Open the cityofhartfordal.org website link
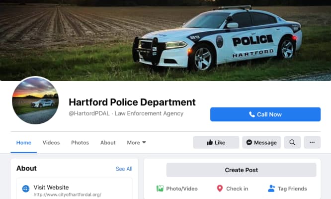This screenshot has width=331, height=199. (x=67, y=195)
